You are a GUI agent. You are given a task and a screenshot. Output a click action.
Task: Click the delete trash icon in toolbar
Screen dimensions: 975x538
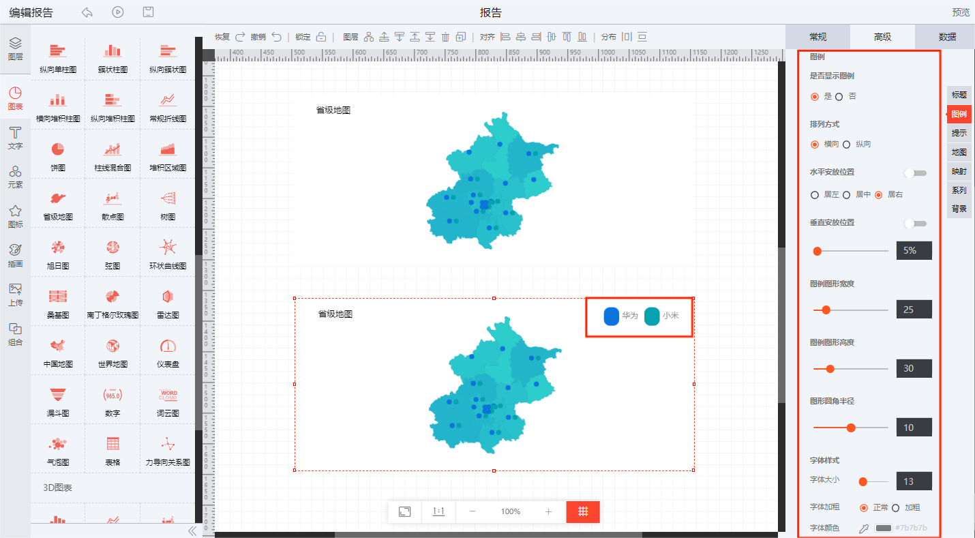tap(445, 37)
